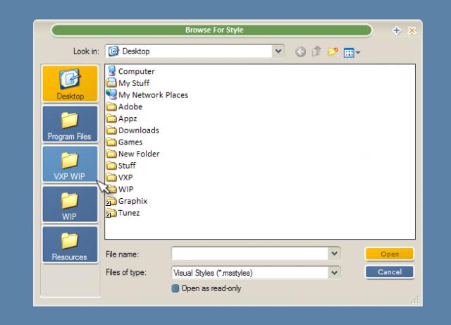The height and width of the screenshot is (325, 451).
Task: Click the Graphix shortcut folder icon
Action: click(111, 201)
